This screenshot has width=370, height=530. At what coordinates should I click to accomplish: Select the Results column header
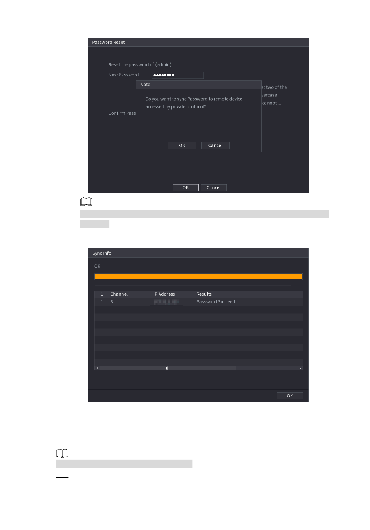(x=204, y=294)
